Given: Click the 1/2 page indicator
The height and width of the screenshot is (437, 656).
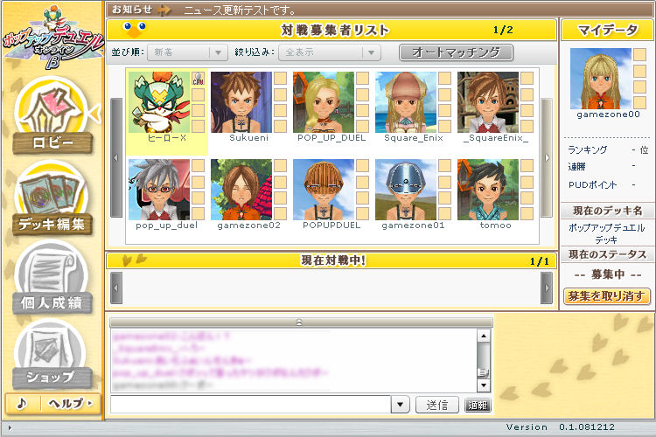Looking at the screenshot, I should point(503,30).
